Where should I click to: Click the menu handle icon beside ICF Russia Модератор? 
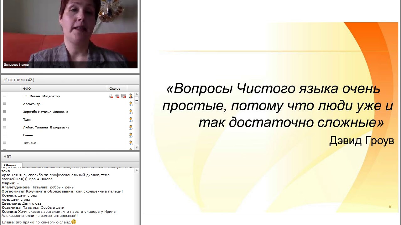pyautogui.click(x=5, y=96)
